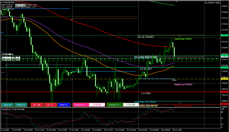Click the Close All button
Image resolution: width=229 pixels, height=132 pixels.
point(7,105)
